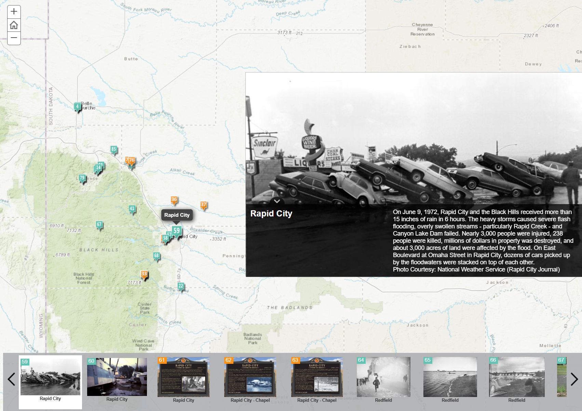Select the Rapid City - Chapel thumbnail 62

pos(250,377)
